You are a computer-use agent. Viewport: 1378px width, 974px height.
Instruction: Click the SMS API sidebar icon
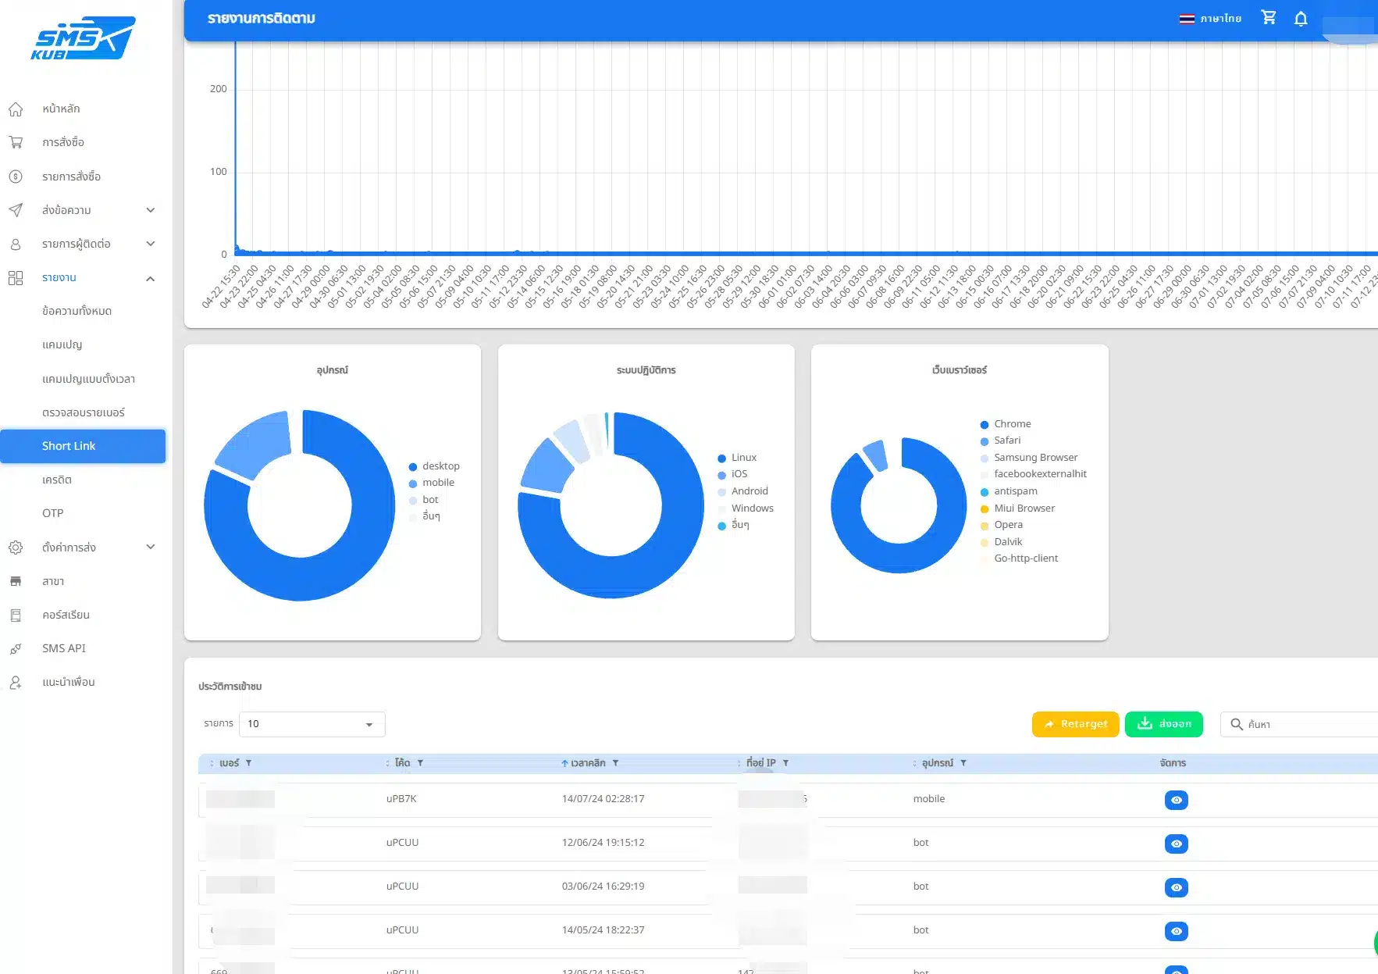click(16, 649)
